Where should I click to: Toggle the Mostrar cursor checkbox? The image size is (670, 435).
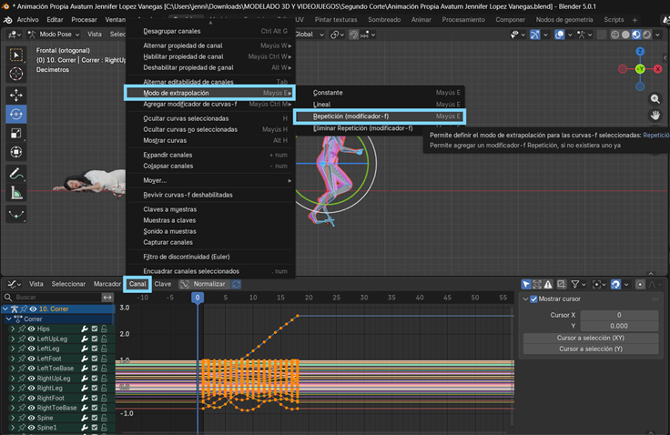pyautogui.click(x=533, y=298)
